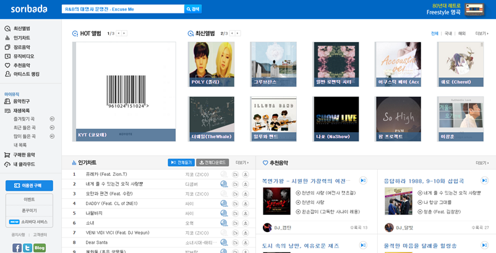Open 인기차트 in the sidebar
The height and width of the screenshot is (253, 496).
[17, 38]
